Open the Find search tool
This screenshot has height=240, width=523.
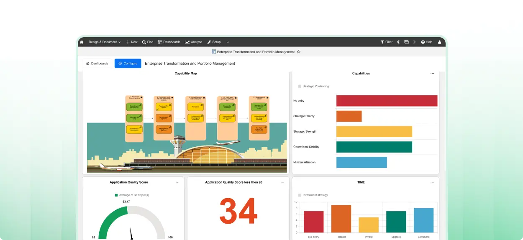coord(148,42)
